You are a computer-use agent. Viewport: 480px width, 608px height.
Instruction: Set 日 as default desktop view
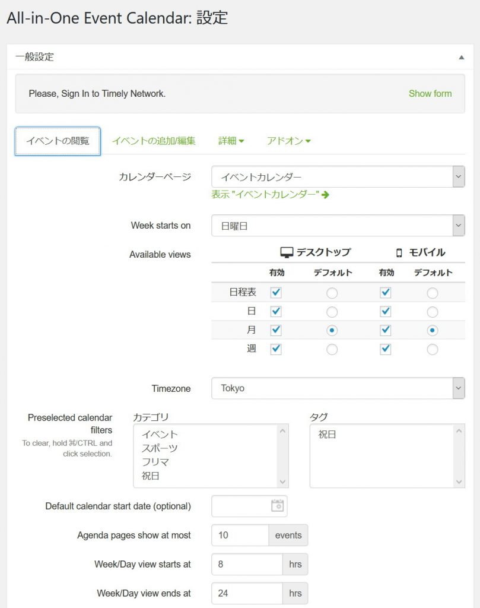click(x=332, y=312)
